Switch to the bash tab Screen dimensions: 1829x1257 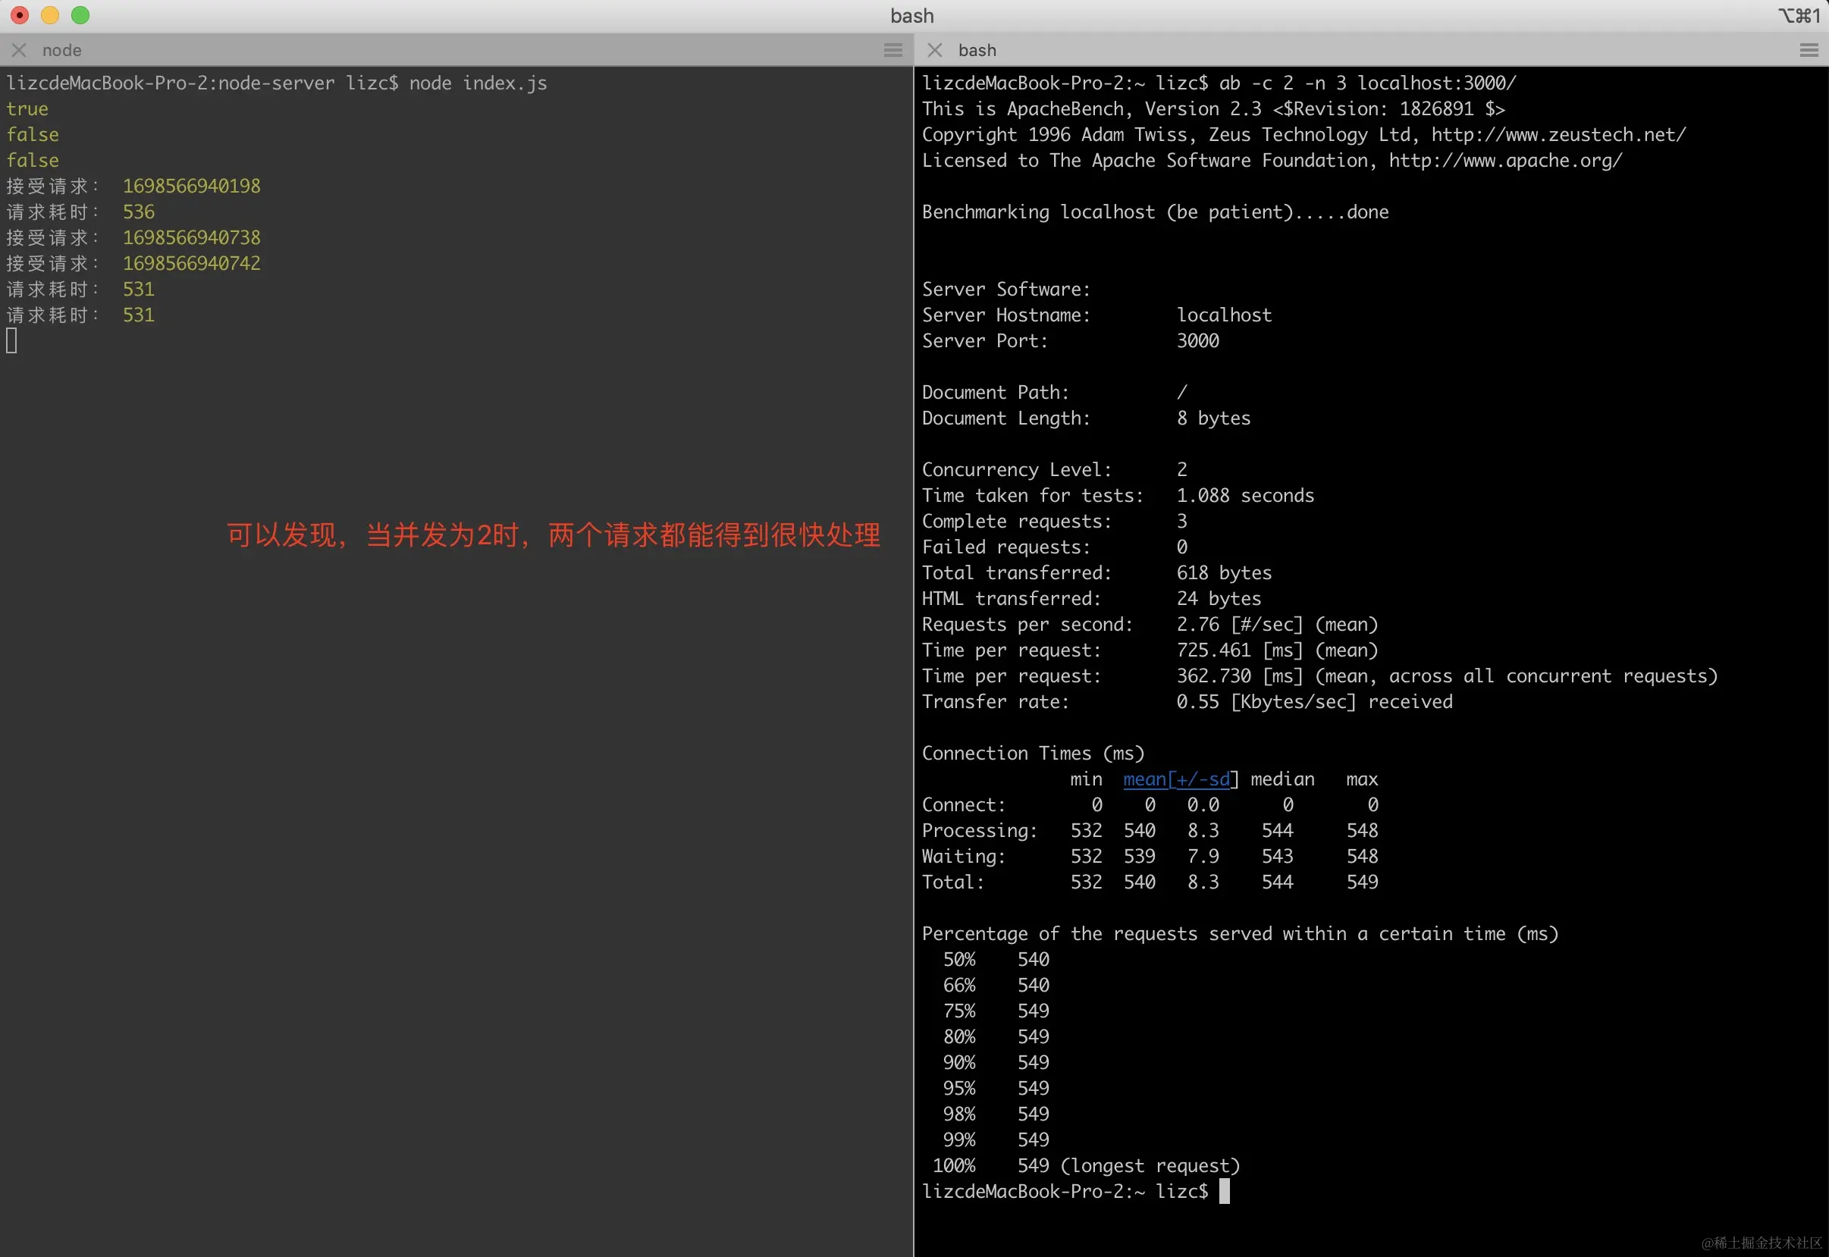[x=977, y=50]
